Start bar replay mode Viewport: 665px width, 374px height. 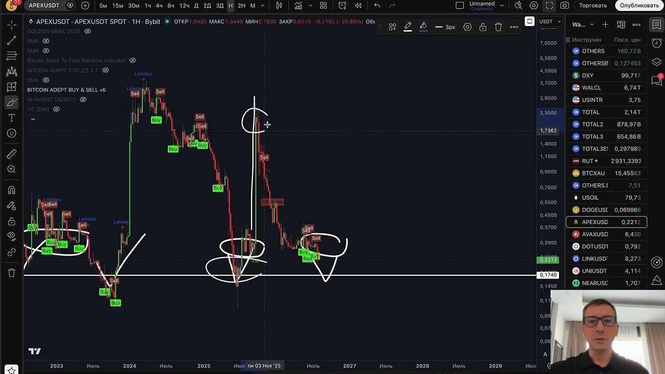[358, 6]
